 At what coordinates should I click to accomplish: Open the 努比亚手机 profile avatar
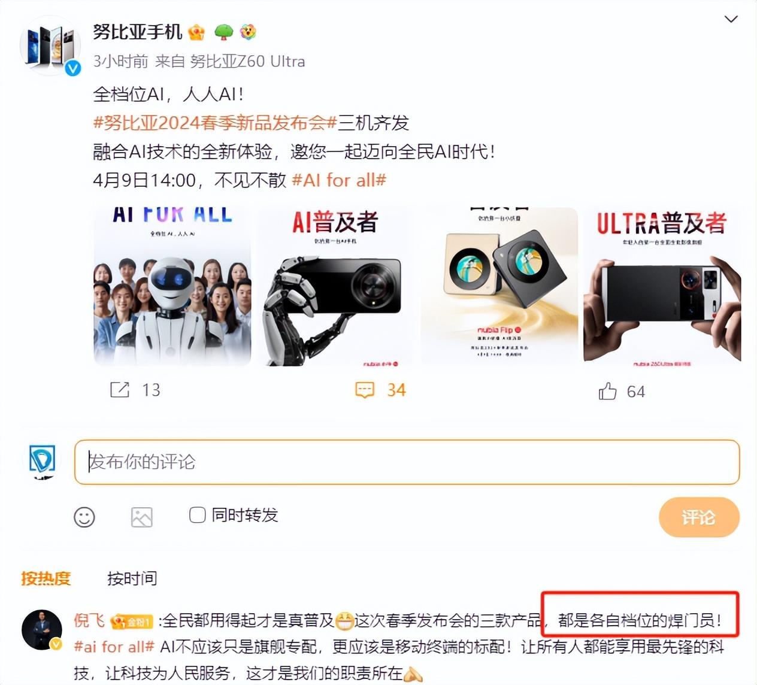point(50,47)
